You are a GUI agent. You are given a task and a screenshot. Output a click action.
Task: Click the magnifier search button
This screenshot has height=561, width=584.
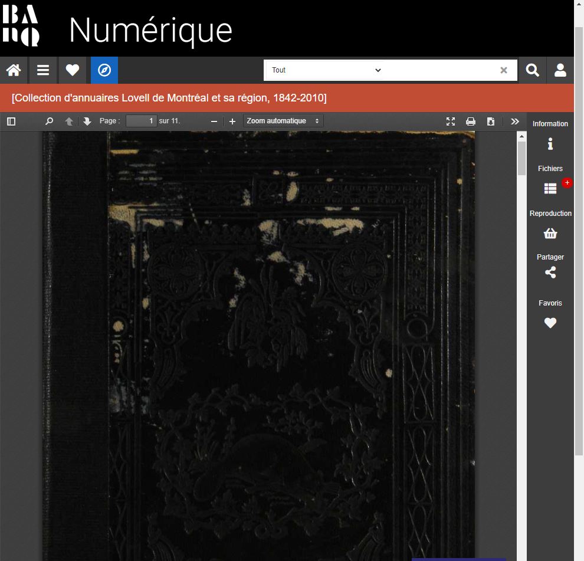[532, 70]
